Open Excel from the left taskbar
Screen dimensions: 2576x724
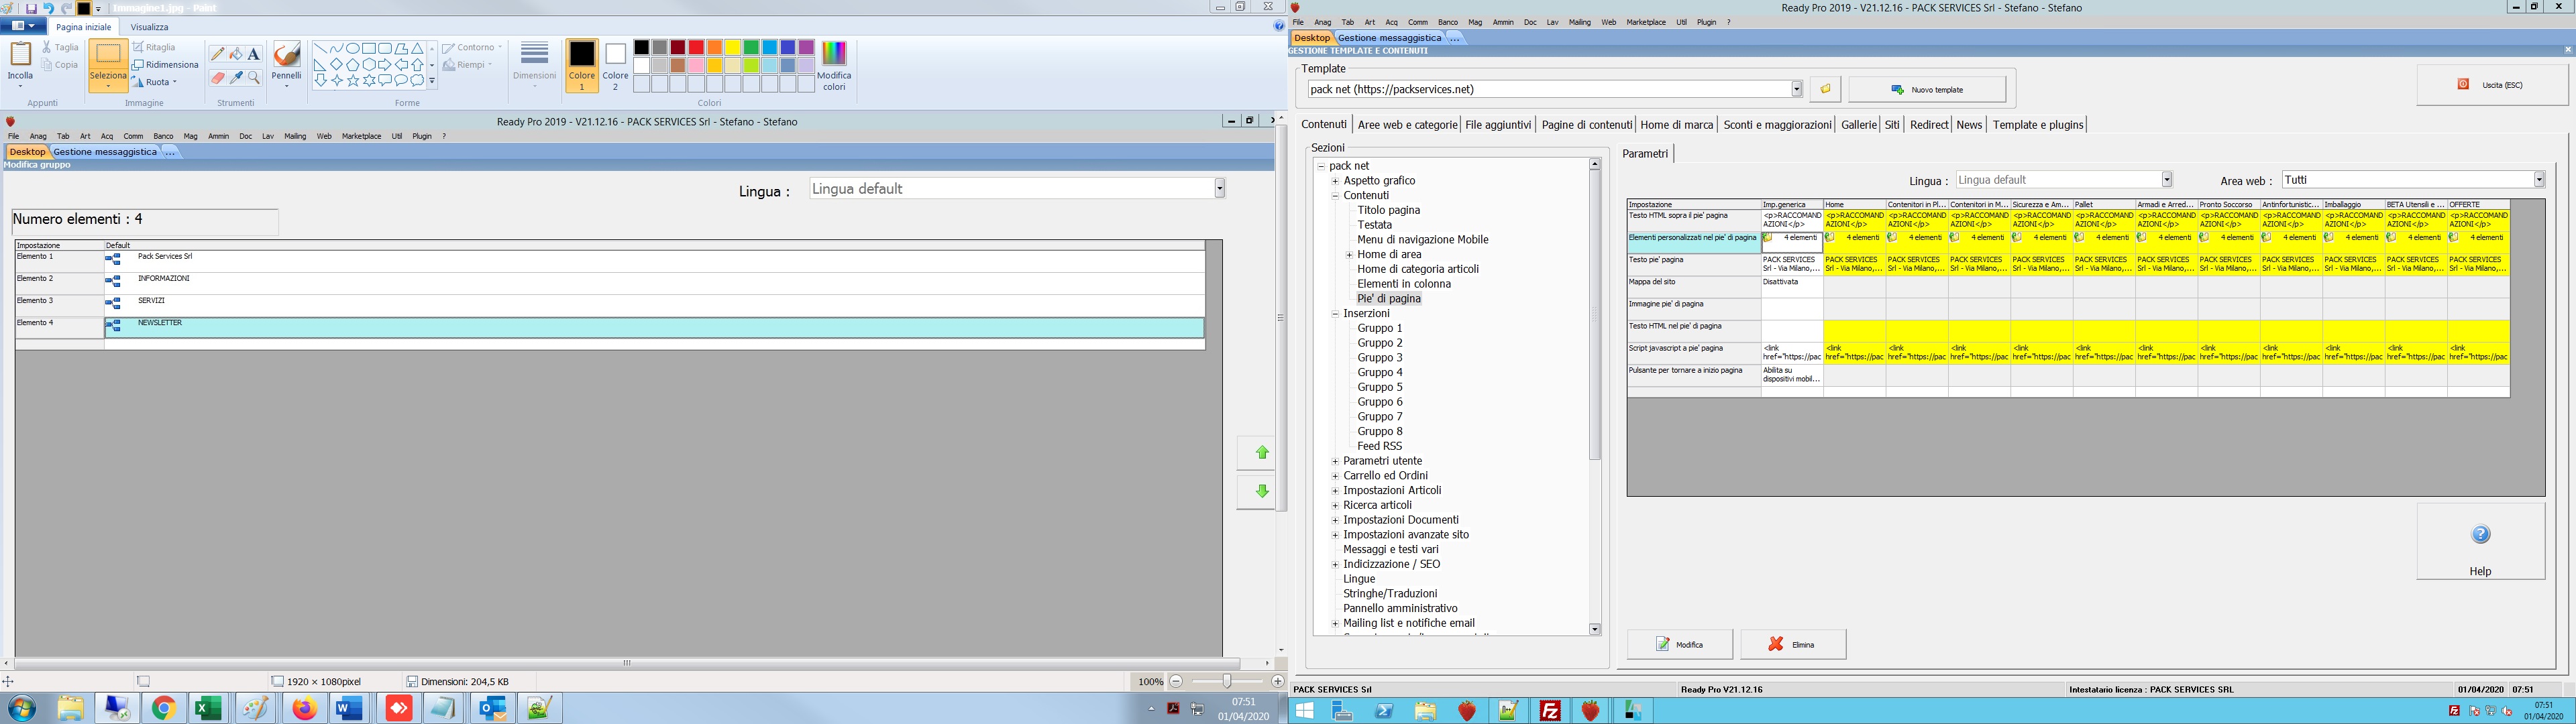click(208, 709)
